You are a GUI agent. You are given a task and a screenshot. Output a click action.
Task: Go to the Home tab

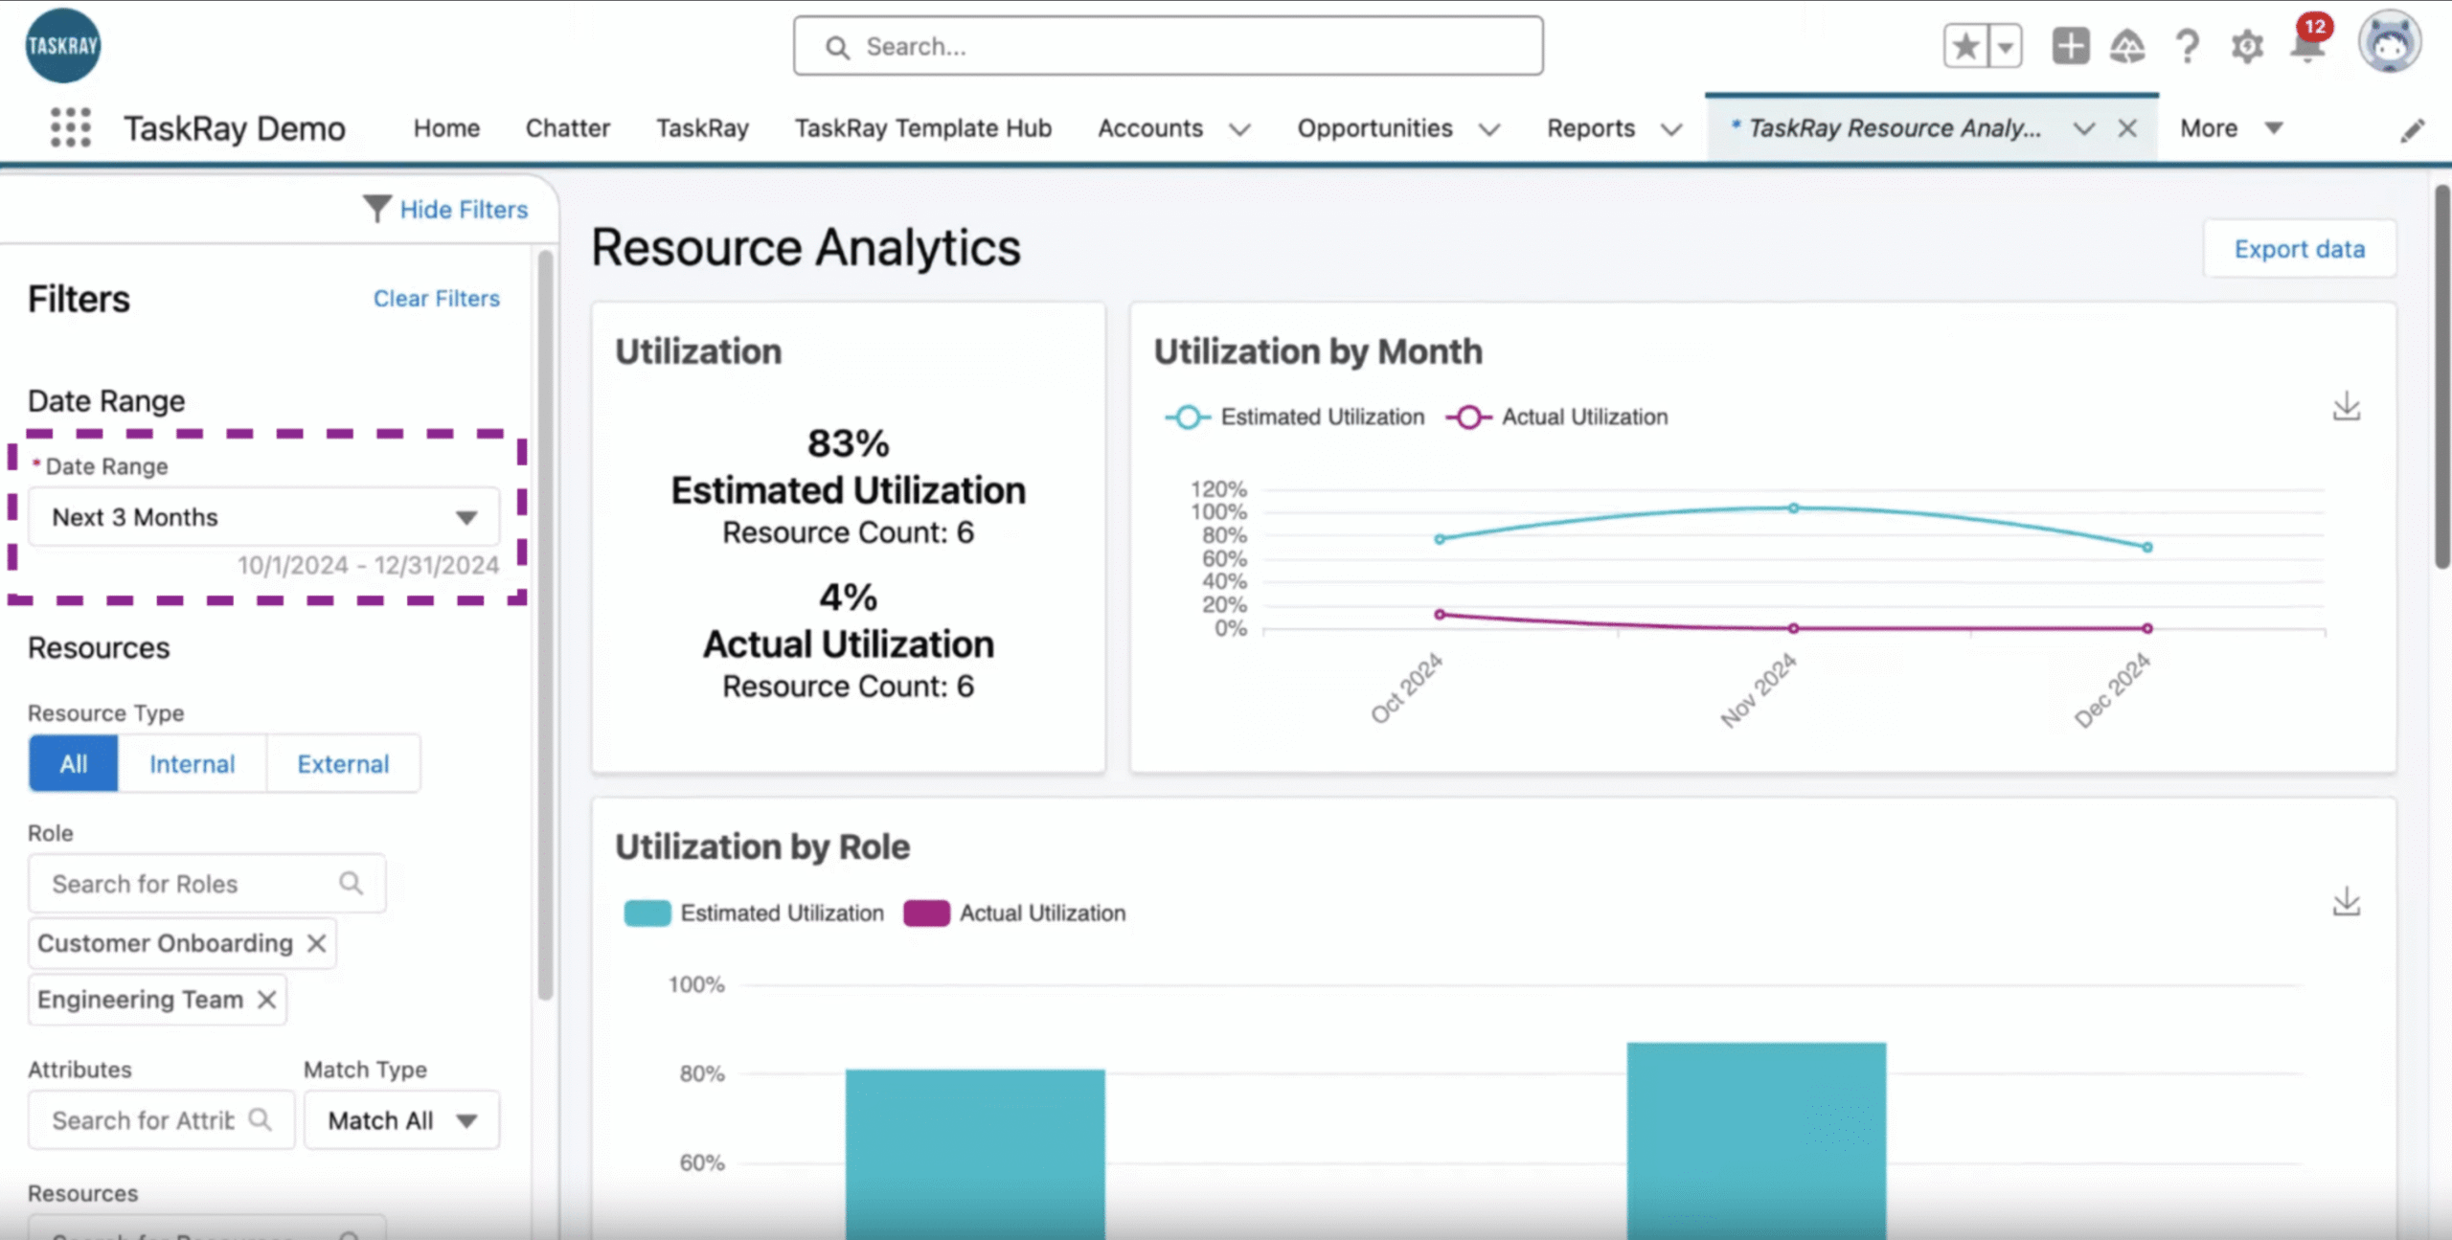click(446, 128)
